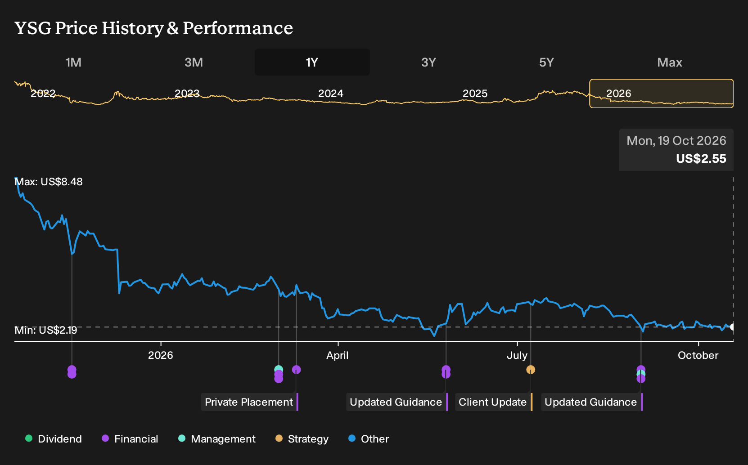Show the Max price history range
Screen dimensions: 748x465
[670, 62]
